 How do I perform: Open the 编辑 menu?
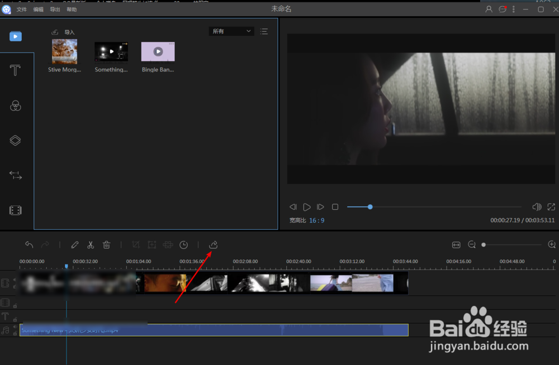coord(38,9)
